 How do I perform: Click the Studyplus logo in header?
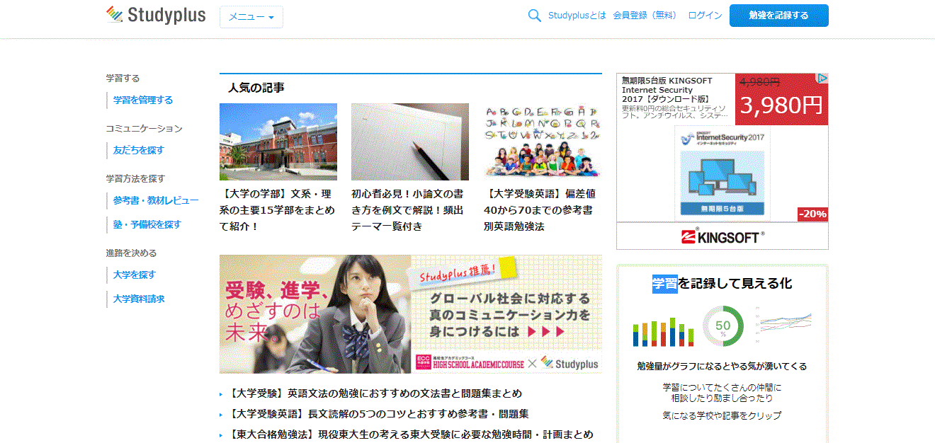[x=156, y=15]
